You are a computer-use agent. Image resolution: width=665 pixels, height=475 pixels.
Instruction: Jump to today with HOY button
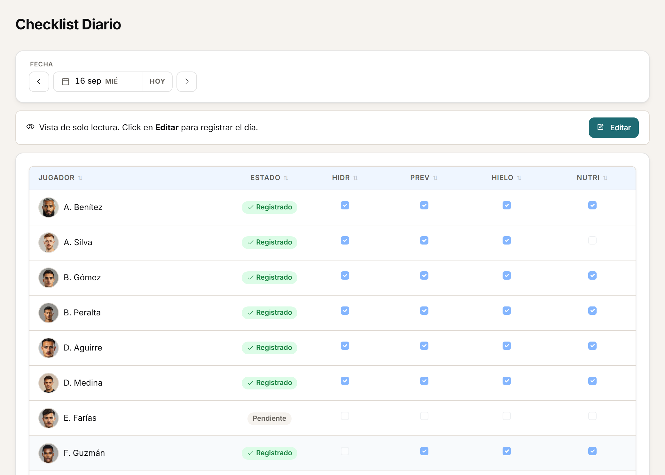pyautogui.click(x=157, y=82)
